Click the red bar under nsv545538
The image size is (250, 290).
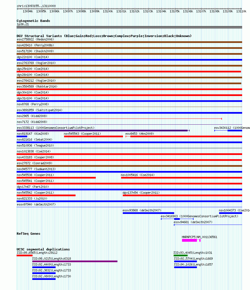56,178
